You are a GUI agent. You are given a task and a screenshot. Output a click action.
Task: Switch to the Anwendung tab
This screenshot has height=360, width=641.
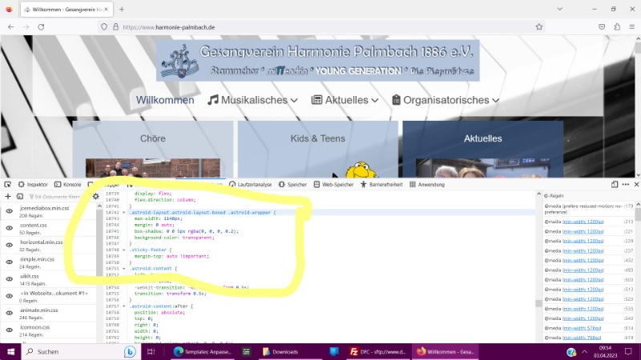point(427,185)
